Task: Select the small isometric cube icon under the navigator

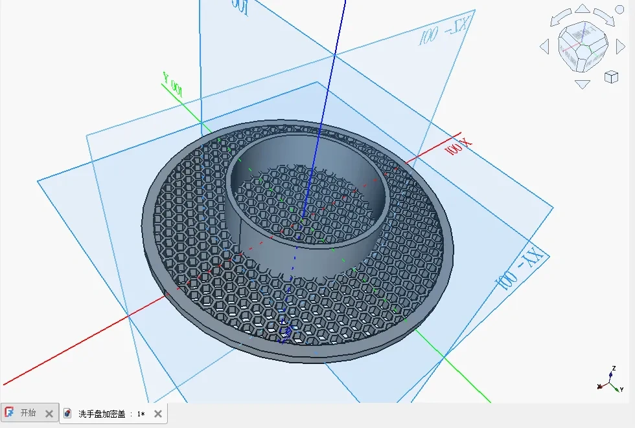Action: click(611, 76)
